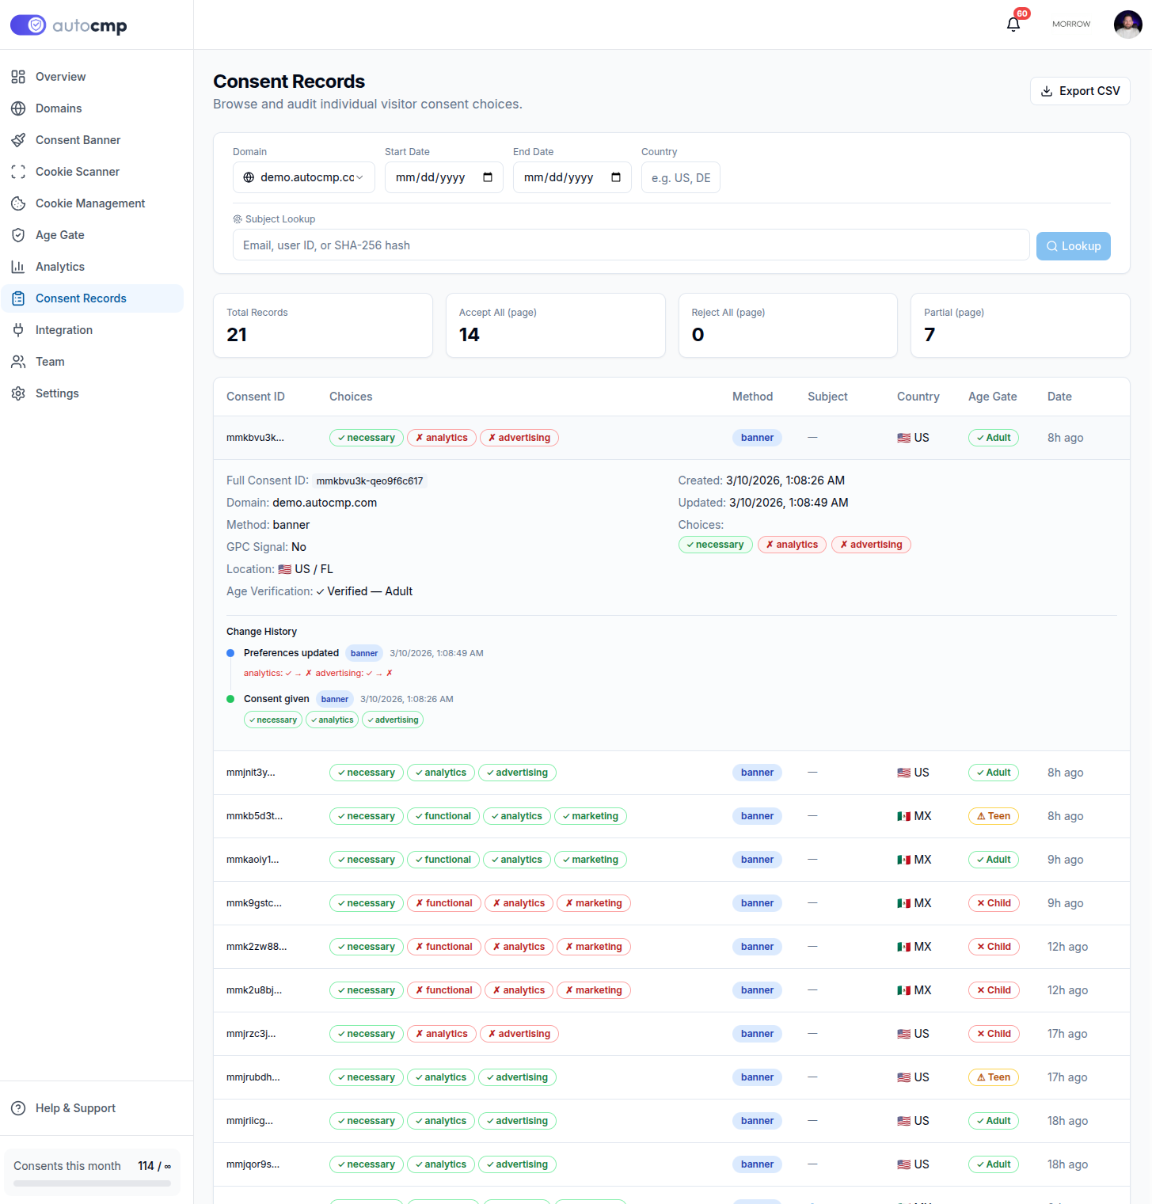Go to Overview in sidebar

coord(93,77)
